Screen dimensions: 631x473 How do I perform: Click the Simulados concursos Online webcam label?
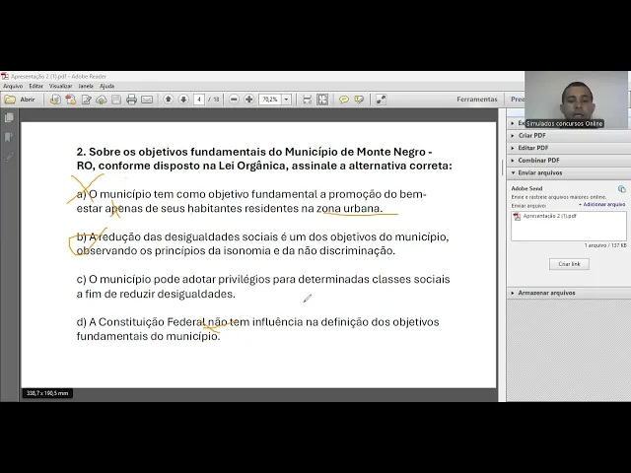click(564, 123)
